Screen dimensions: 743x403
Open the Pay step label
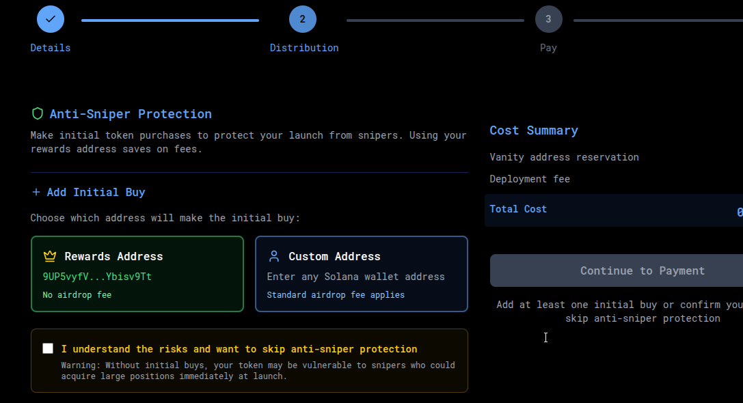pos(548,48)
